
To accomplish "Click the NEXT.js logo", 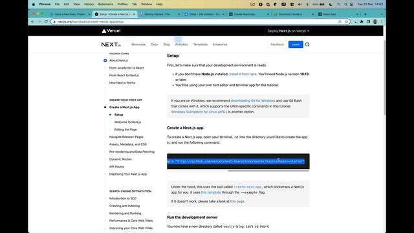I will 111,45.
